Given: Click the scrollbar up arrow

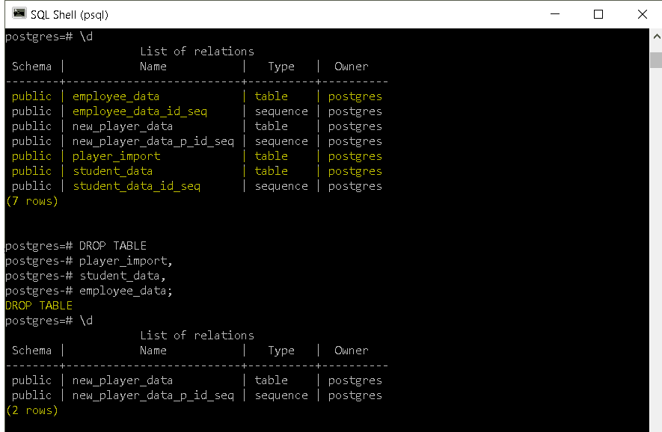Looking at the screenshot, I should click(656, 35).
